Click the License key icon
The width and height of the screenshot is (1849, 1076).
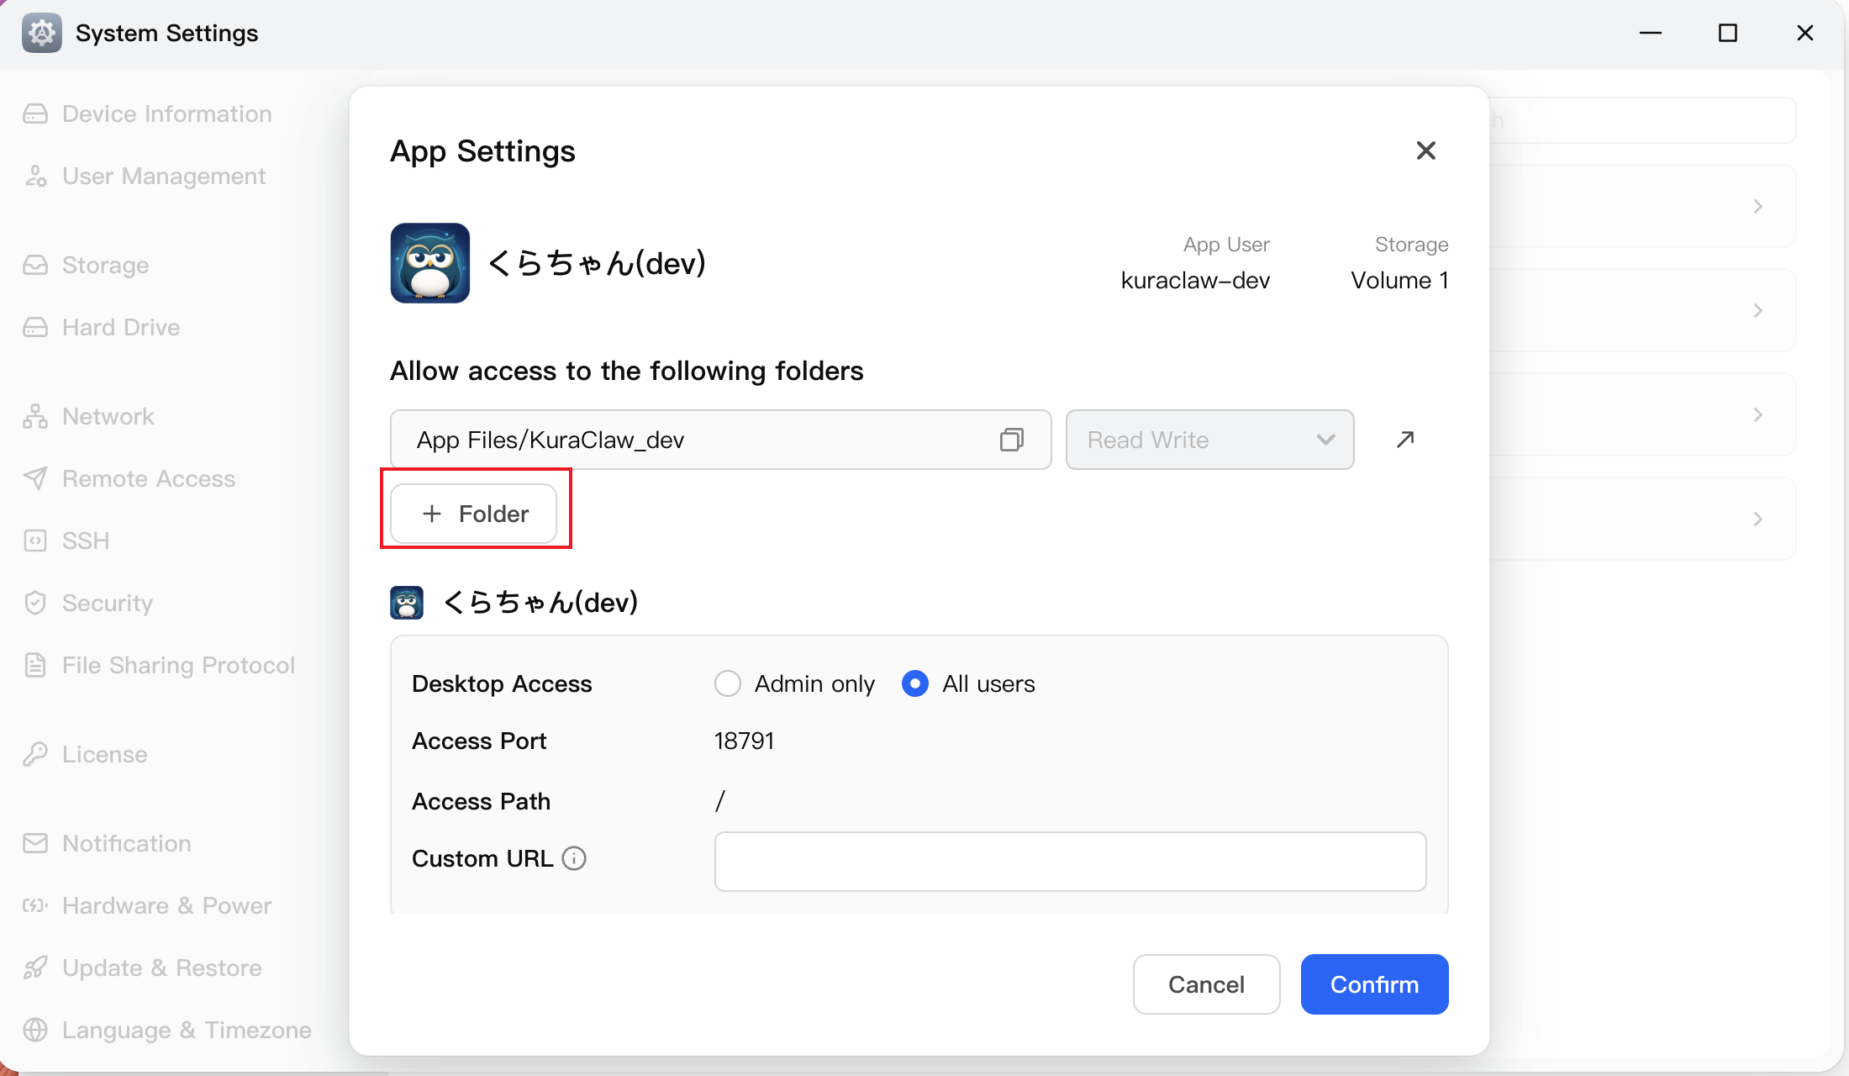point(35,754)
